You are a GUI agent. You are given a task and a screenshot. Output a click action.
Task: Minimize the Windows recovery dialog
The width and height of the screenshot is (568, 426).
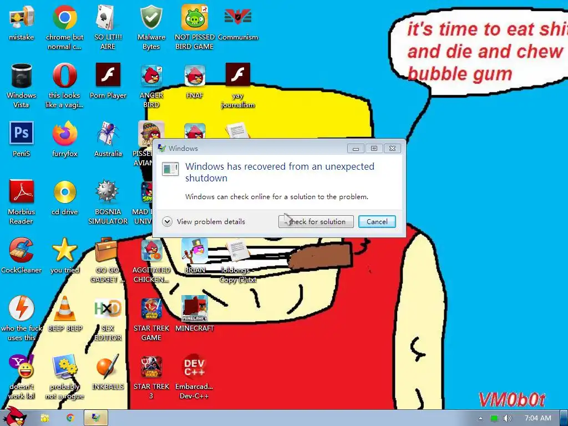tap(356, 148)
